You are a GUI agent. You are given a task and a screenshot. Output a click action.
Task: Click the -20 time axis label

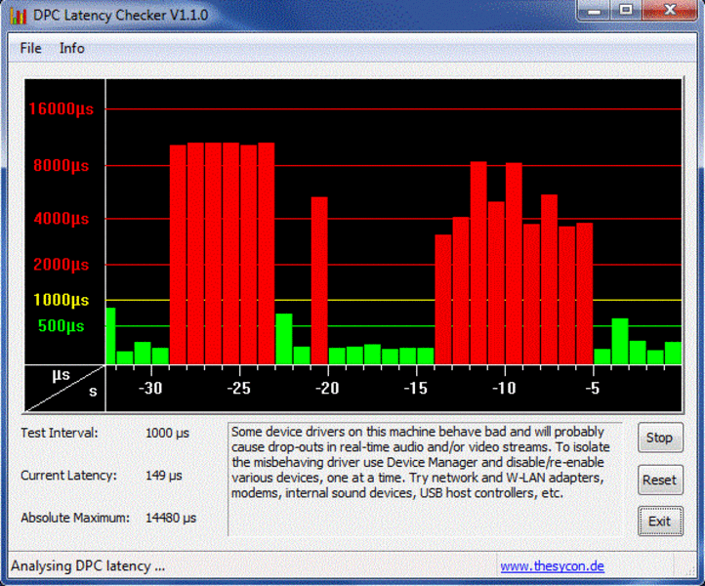coord(327,388)
